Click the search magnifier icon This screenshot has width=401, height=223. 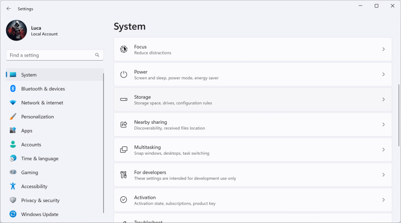click(x=97, y=55)
